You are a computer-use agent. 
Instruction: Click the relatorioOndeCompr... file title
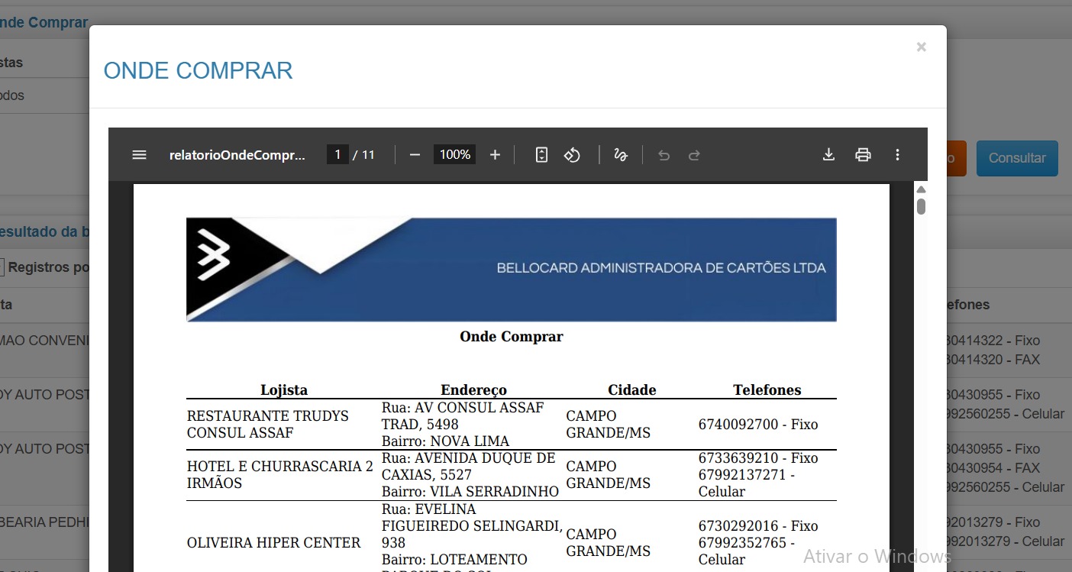tap(237, 155)
